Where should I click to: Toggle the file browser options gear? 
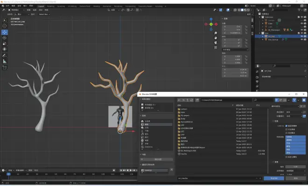pos(304,100)
